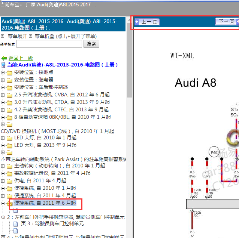This screenshot has height=238, width=239.
Task: Click folder icon of 2.5 升汽油发动机
Action: pos(9,95)
